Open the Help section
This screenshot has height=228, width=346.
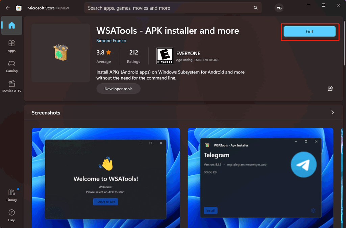[x=11, y=215]
